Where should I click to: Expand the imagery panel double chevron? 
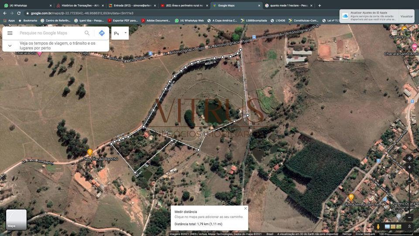[409, 227]
